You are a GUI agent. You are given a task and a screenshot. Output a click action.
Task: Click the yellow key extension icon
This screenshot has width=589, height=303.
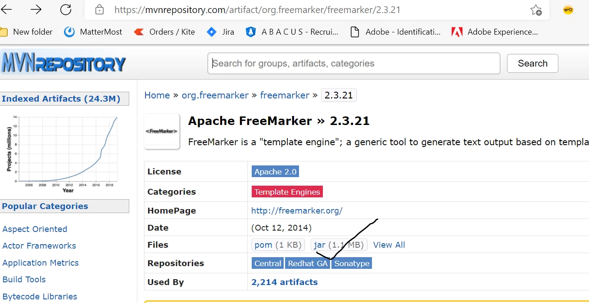click(x=568, y=9)
